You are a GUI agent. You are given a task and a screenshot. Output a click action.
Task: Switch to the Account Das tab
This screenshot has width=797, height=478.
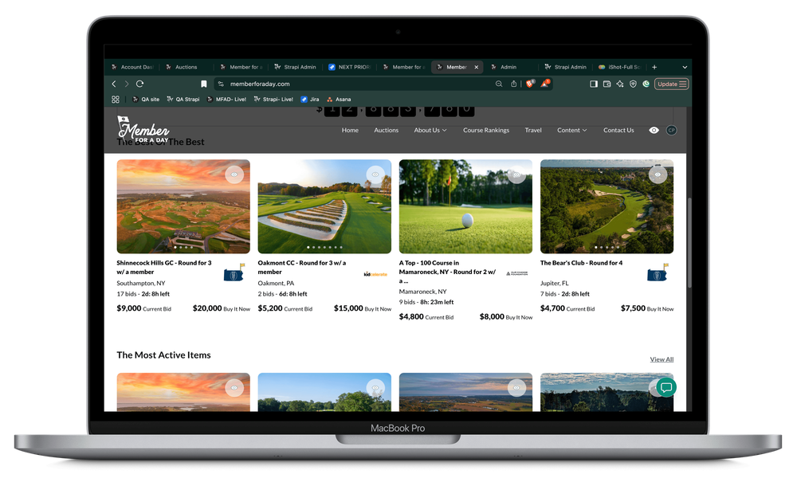click(132, 67)
